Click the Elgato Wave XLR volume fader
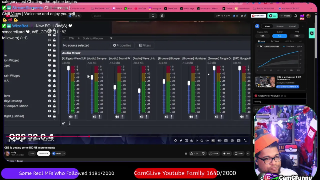The height and width of the screenshot is (180, 320). click(x=68, y=68)
